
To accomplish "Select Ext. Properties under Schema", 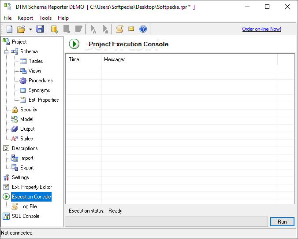I will click(x=44, y=100).
